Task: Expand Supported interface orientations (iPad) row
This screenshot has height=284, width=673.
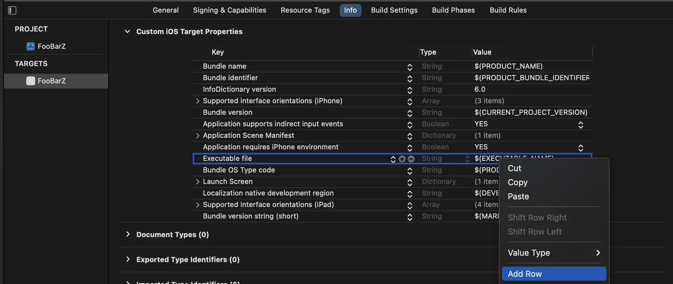Action: pyautogui.click(x=198, y=205)
